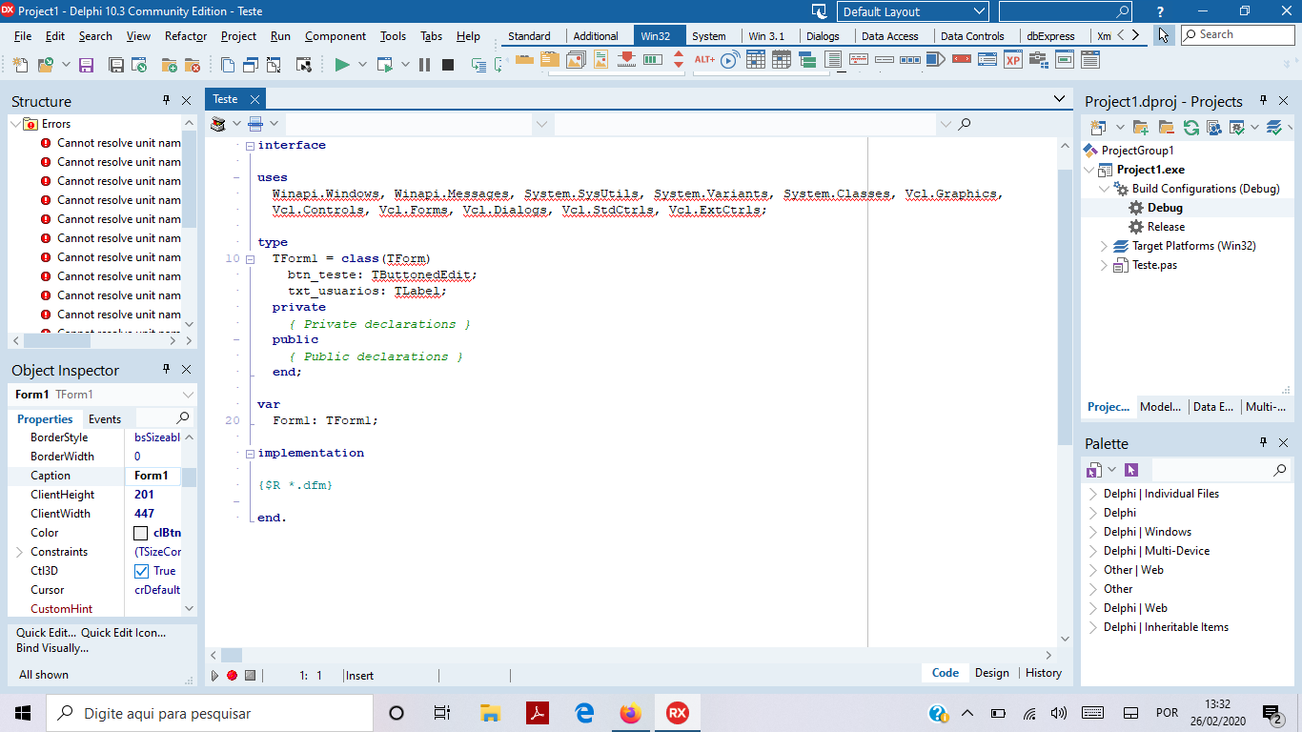Viewport: 1302px width, 732px height.
Task: Click the red breakpoint record macro icon
Action: 232,675
